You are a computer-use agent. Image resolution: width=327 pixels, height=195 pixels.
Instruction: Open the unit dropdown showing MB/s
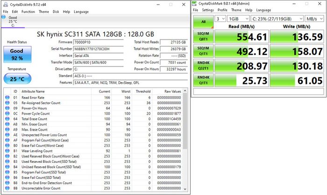click(x=314, y=19)
